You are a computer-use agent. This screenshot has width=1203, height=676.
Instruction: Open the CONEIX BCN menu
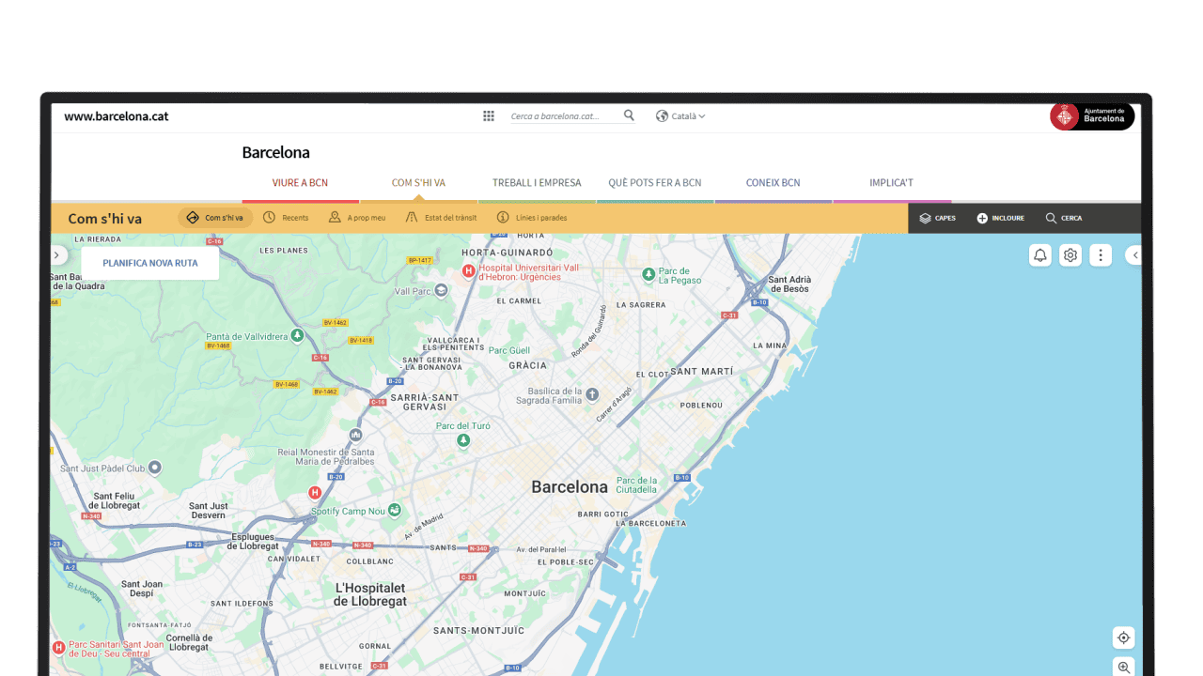pos(773,183)
